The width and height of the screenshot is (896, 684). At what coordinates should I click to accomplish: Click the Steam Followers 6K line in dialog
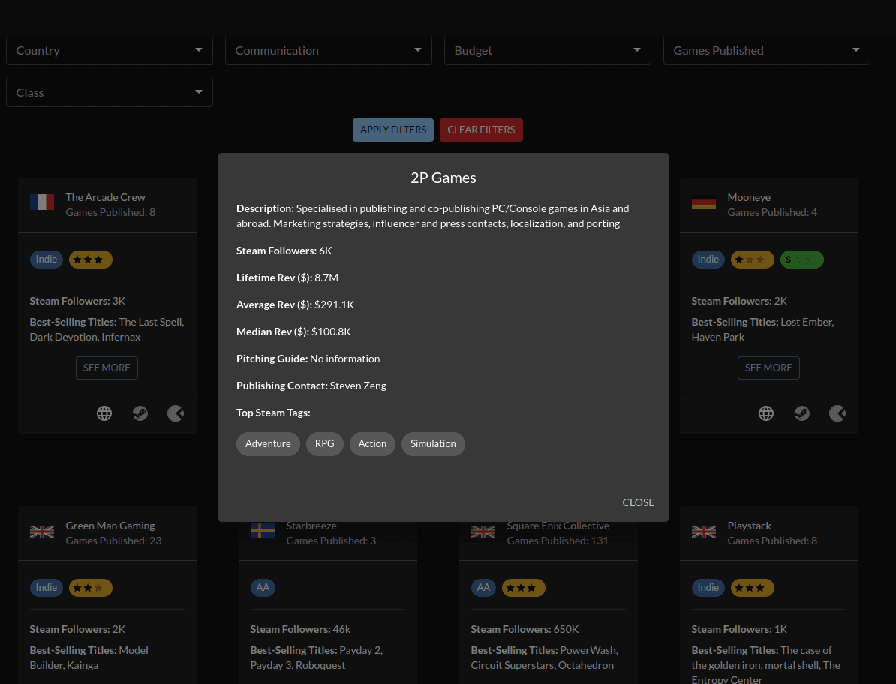(284, 250)
